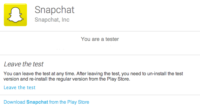This screenshot has height=109, width=200.
Task: Click the white ghost logo
Action: tap(15, 15)
